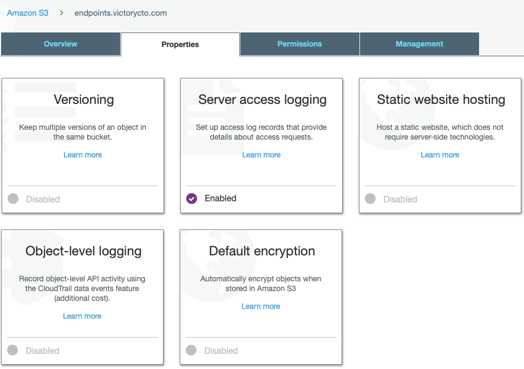This screenshot has height=369, width=524.
Task: Open Learn more for Versioning
Action: (82, 155)
